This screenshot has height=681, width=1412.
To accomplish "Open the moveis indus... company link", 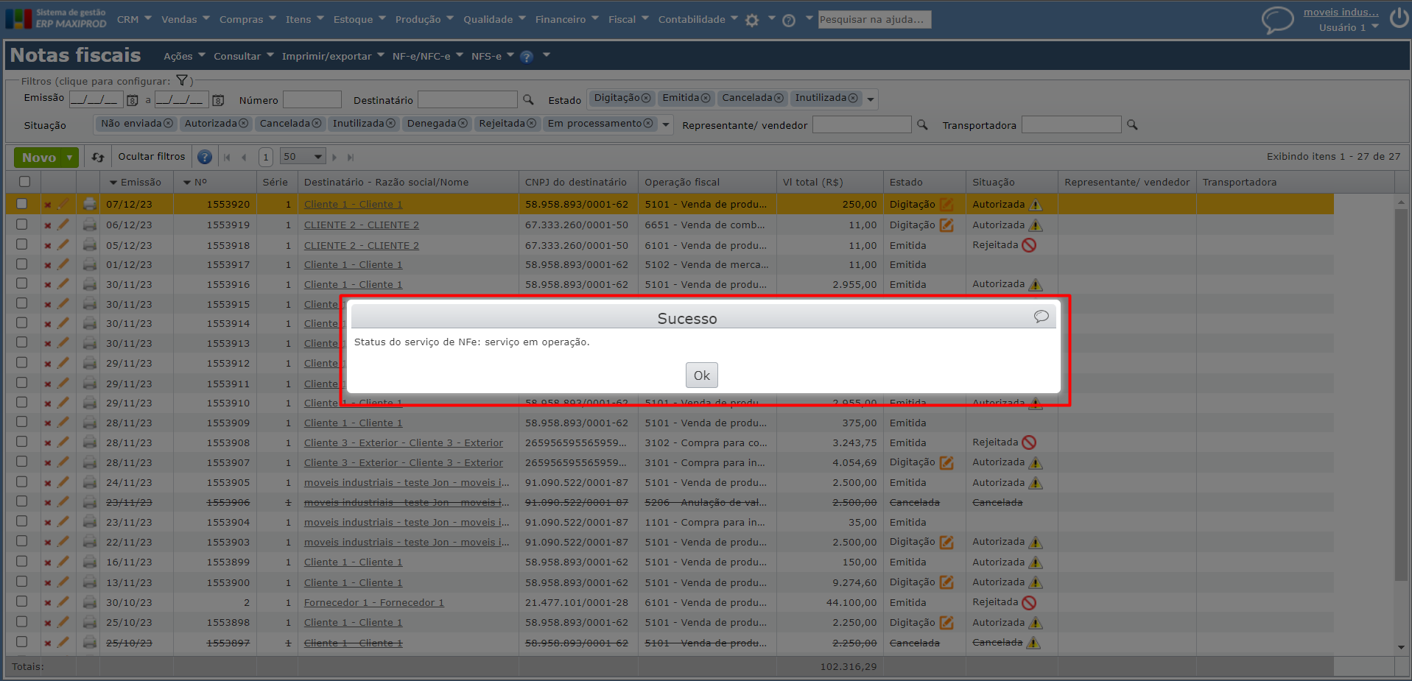I will (x=1341, y=13).
